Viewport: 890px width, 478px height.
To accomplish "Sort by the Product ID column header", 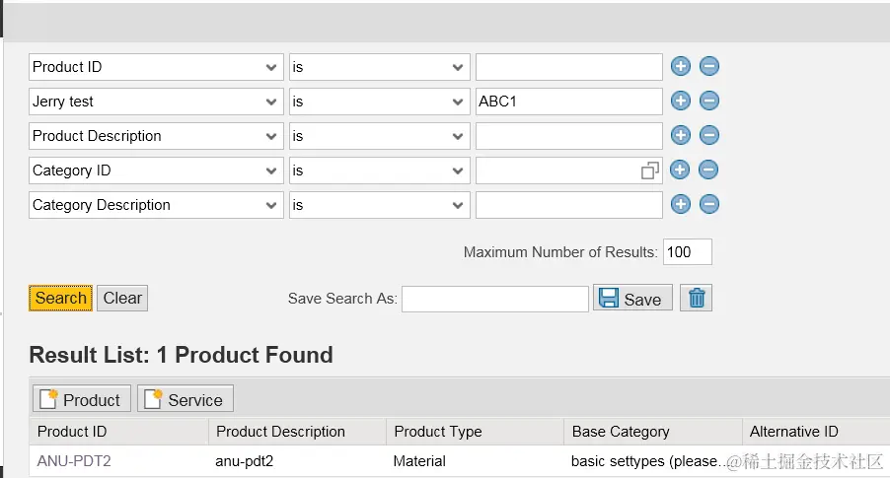I will tap(118, 432).
